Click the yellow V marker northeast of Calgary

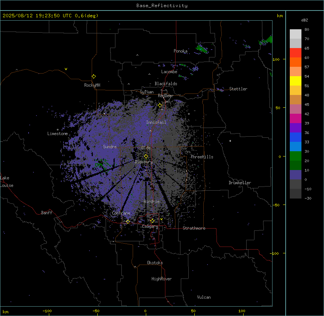(161, 219)
